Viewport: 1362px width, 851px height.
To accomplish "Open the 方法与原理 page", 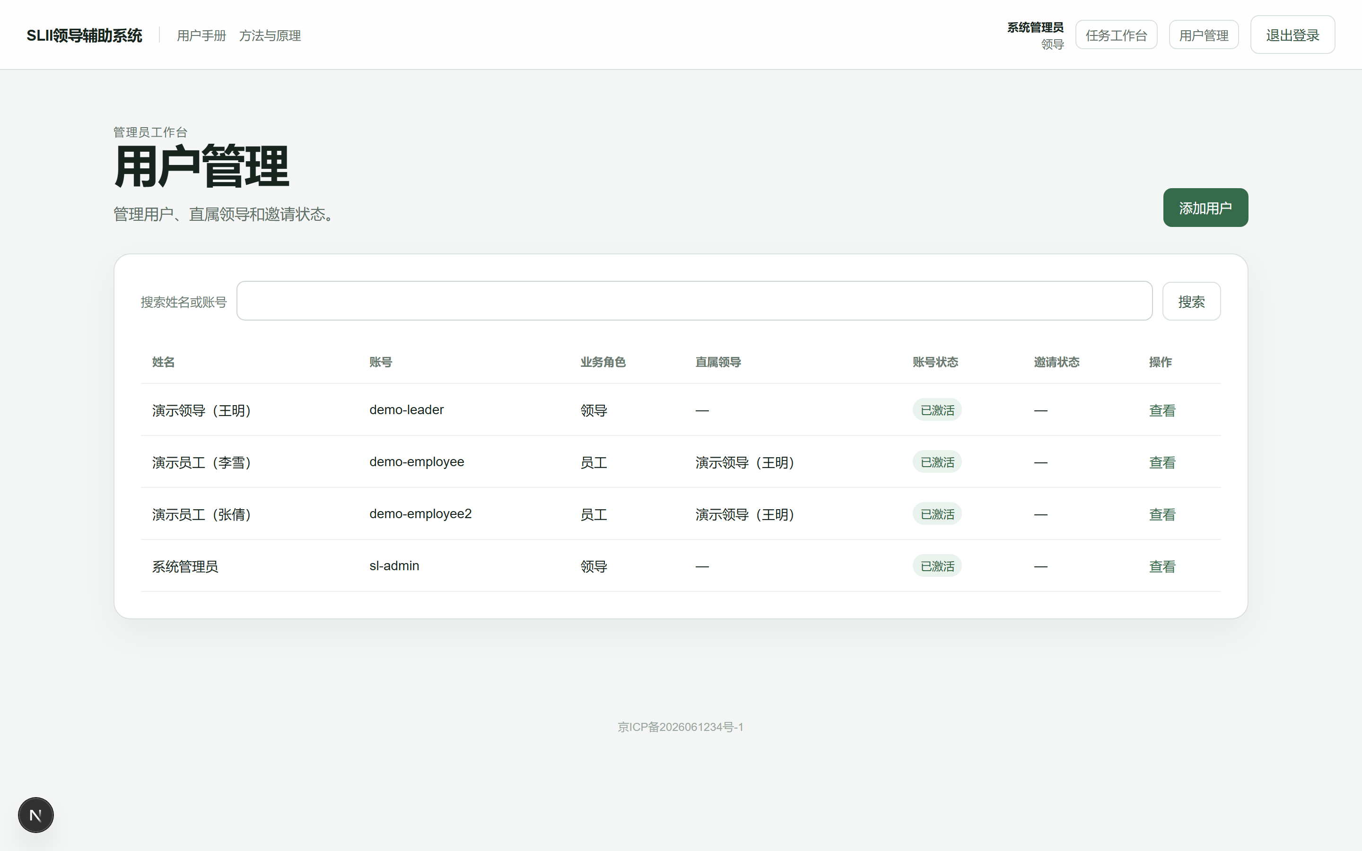I will click(x=270, y=35).
